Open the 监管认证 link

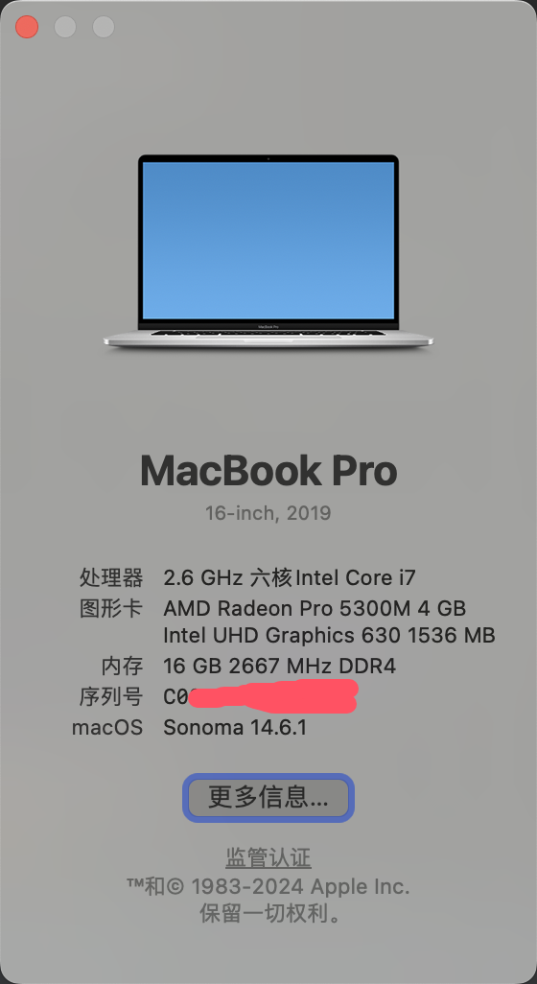click(268, 857)
